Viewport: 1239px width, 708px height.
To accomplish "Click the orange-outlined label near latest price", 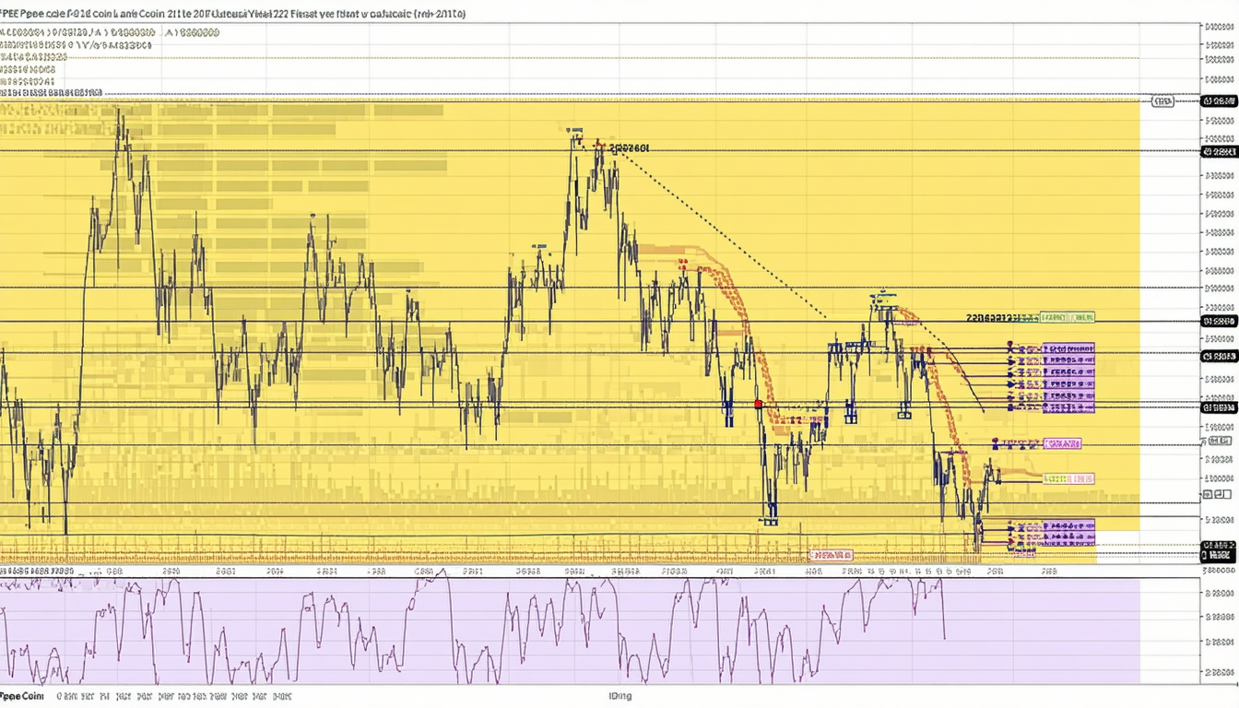I will pyautogui.click(x=1068, y=478).
